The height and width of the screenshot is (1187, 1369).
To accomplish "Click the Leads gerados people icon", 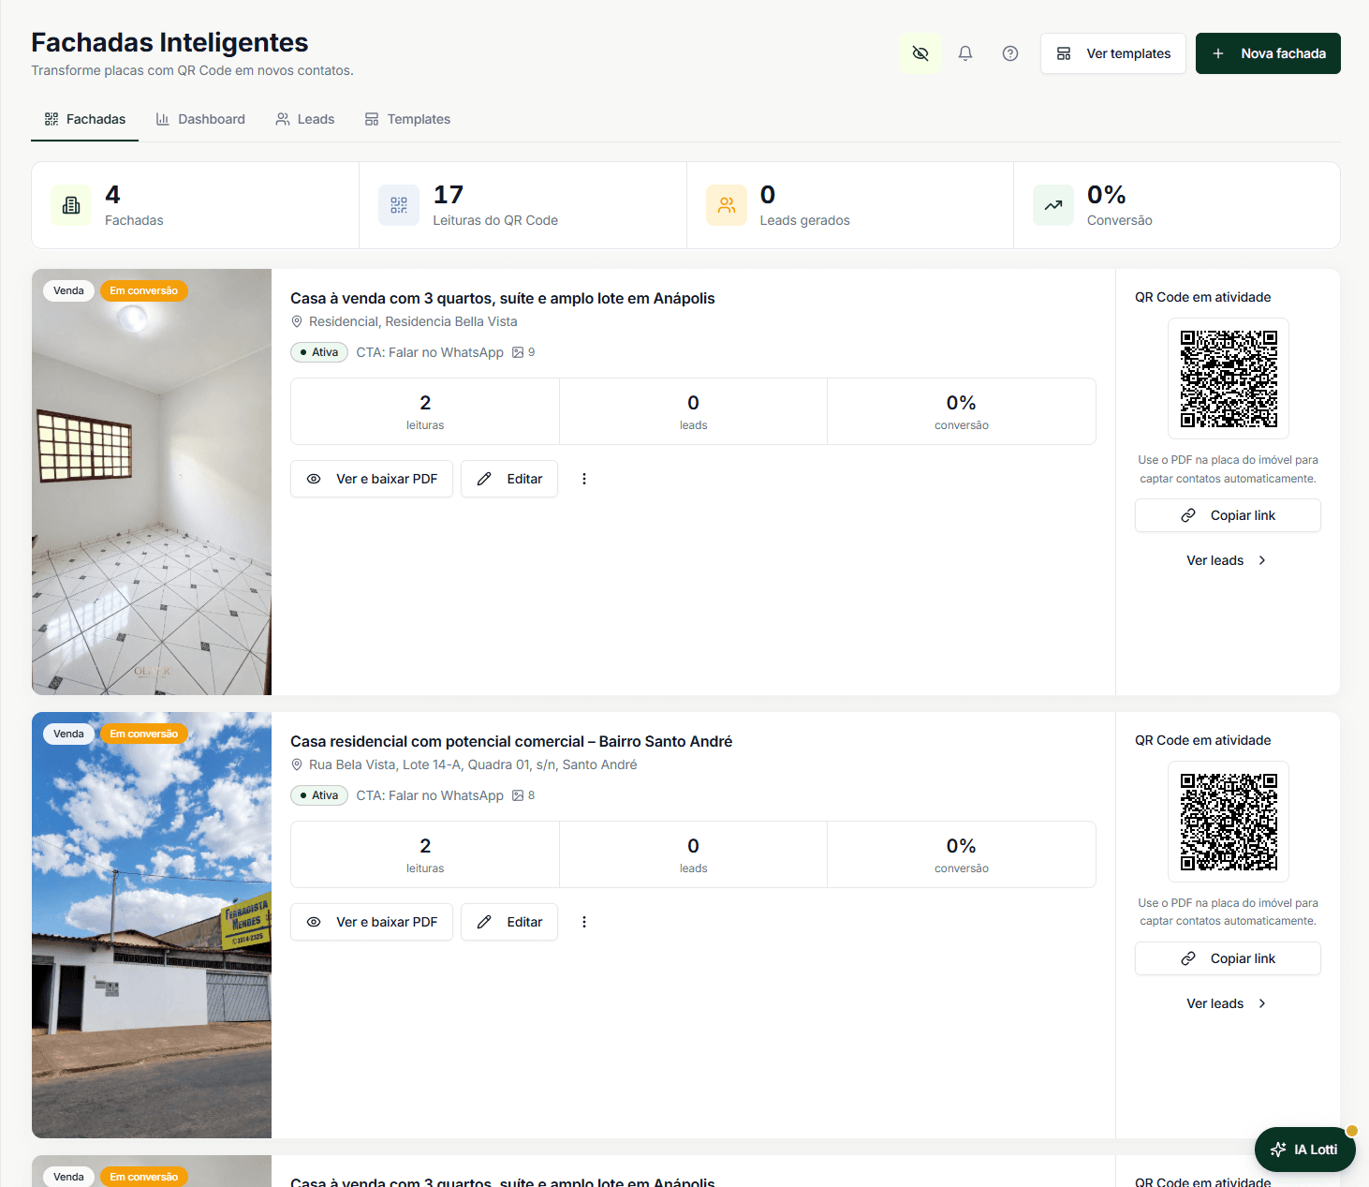I will click(x=727, y=205).
